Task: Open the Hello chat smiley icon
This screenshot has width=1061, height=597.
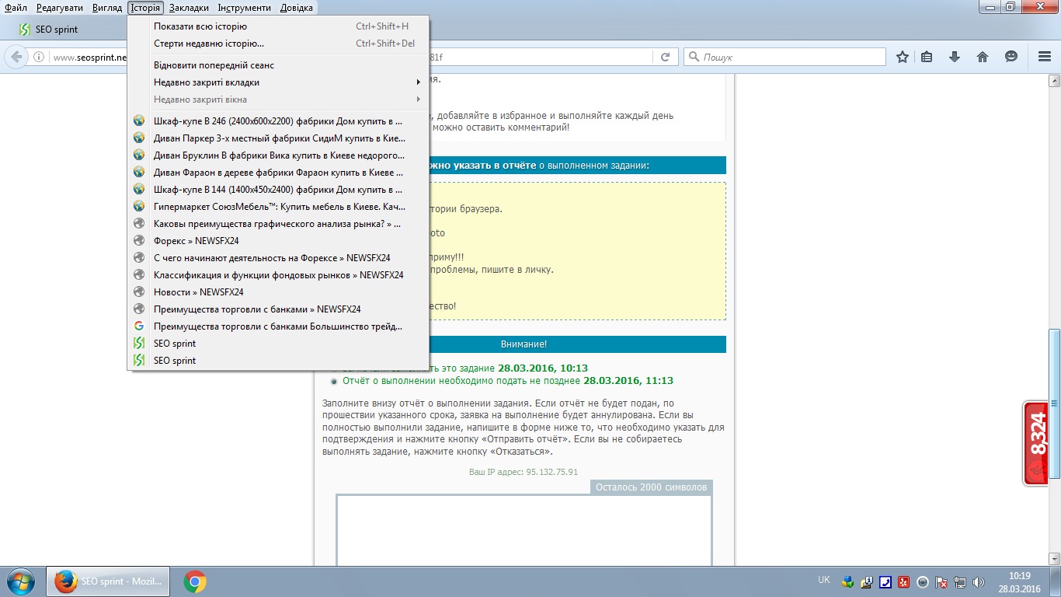Action: [x=1011, y=57]
